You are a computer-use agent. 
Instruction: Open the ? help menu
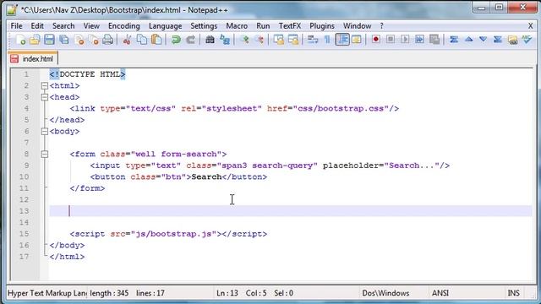381,26
